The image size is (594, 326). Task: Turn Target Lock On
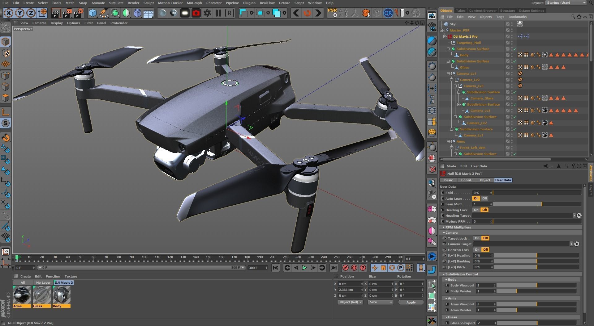[477, 238]
